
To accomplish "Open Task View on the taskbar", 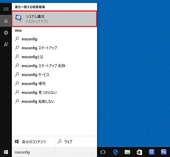I will pyautogui.click(x=103, y=152).
